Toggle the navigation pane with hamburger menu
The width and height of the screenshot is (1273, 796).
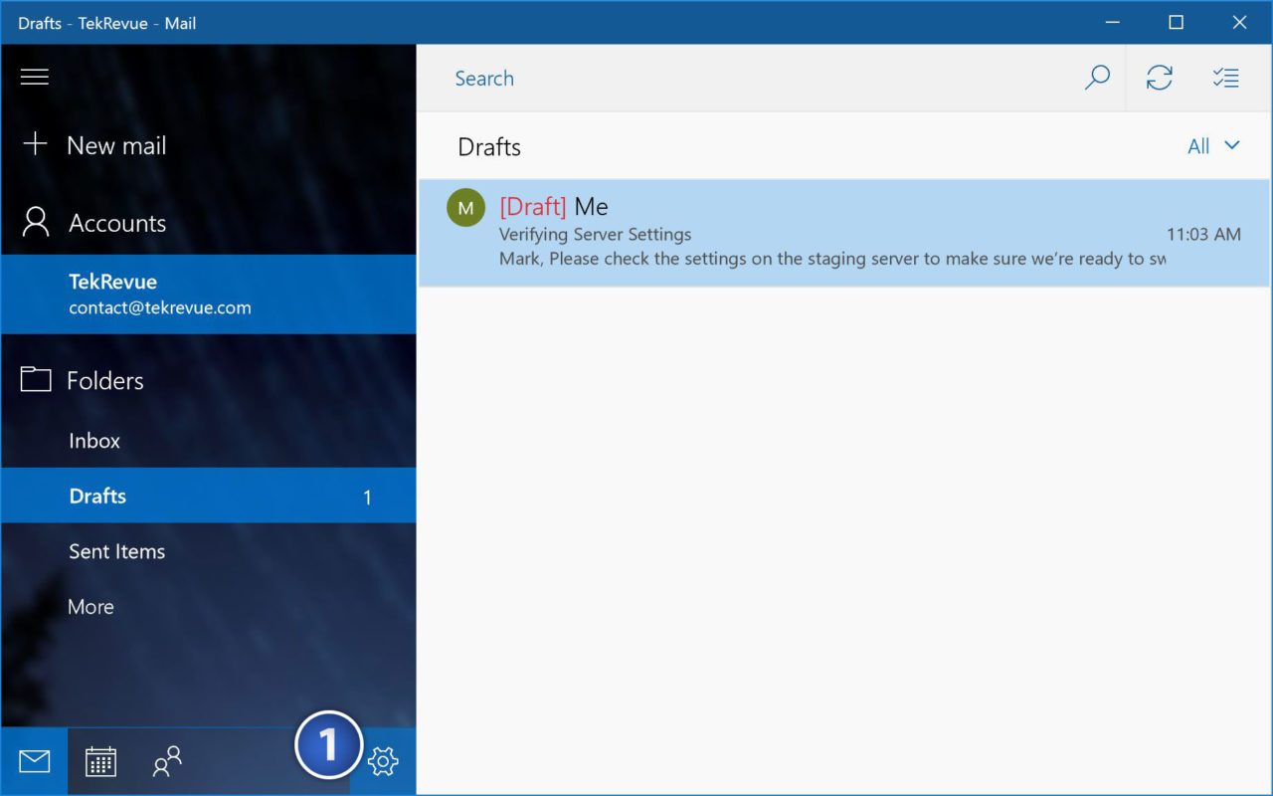[x=35, y=77]
